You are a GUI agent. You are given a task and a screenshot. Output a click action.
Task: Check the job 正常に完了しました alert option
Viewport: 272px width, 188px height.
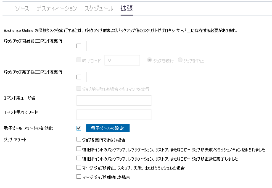tap(79, 158)
